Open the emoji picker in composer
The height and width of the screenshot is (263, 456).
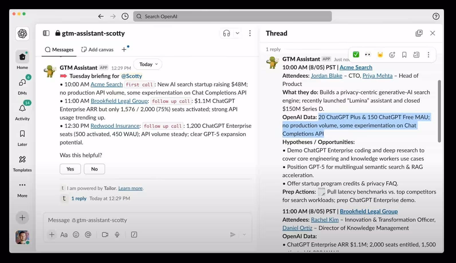[x=76, y=235]
